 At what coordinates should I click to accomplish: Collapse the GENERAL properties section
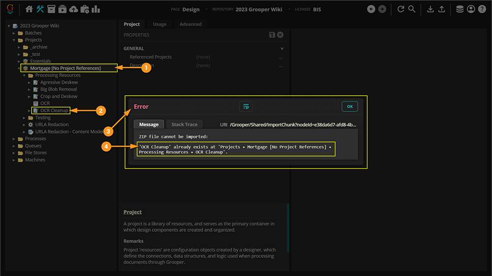click(282, 49)
